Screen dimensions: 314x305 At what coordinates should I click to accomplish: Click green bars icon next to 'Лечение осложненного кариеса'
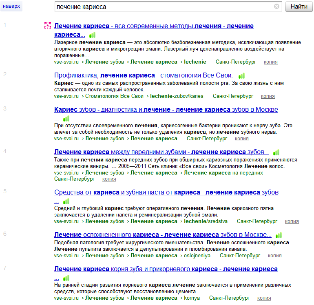[x=279, y=235]
